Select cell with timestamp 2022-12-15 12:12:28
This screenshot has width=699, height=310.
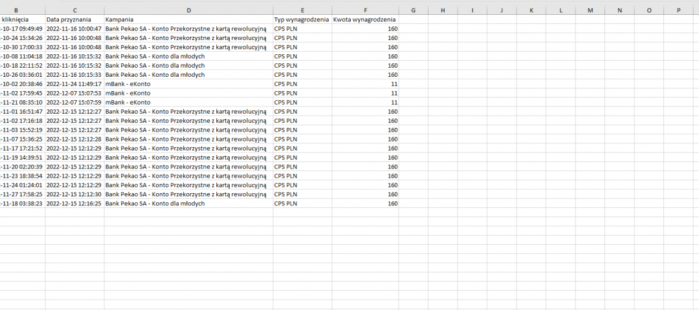[x=74, y=139]
